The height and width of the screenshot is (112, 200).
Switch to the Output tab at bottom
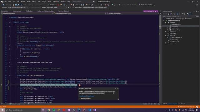pos(165,104)
